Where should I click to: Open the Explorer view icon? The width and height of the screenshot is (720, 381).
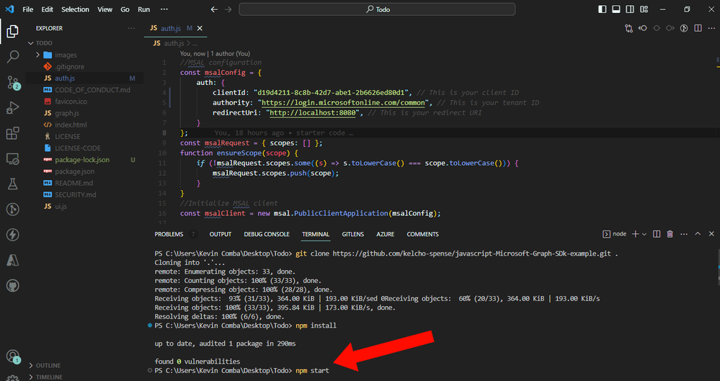coord(13,31)
